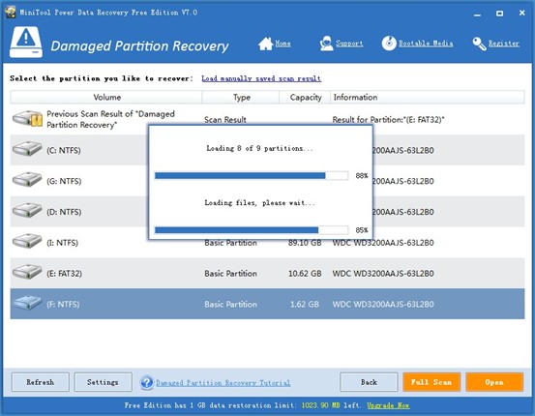
Task: Click the MiniTool app icon in title bar
Action: click(x=10, y=12)
